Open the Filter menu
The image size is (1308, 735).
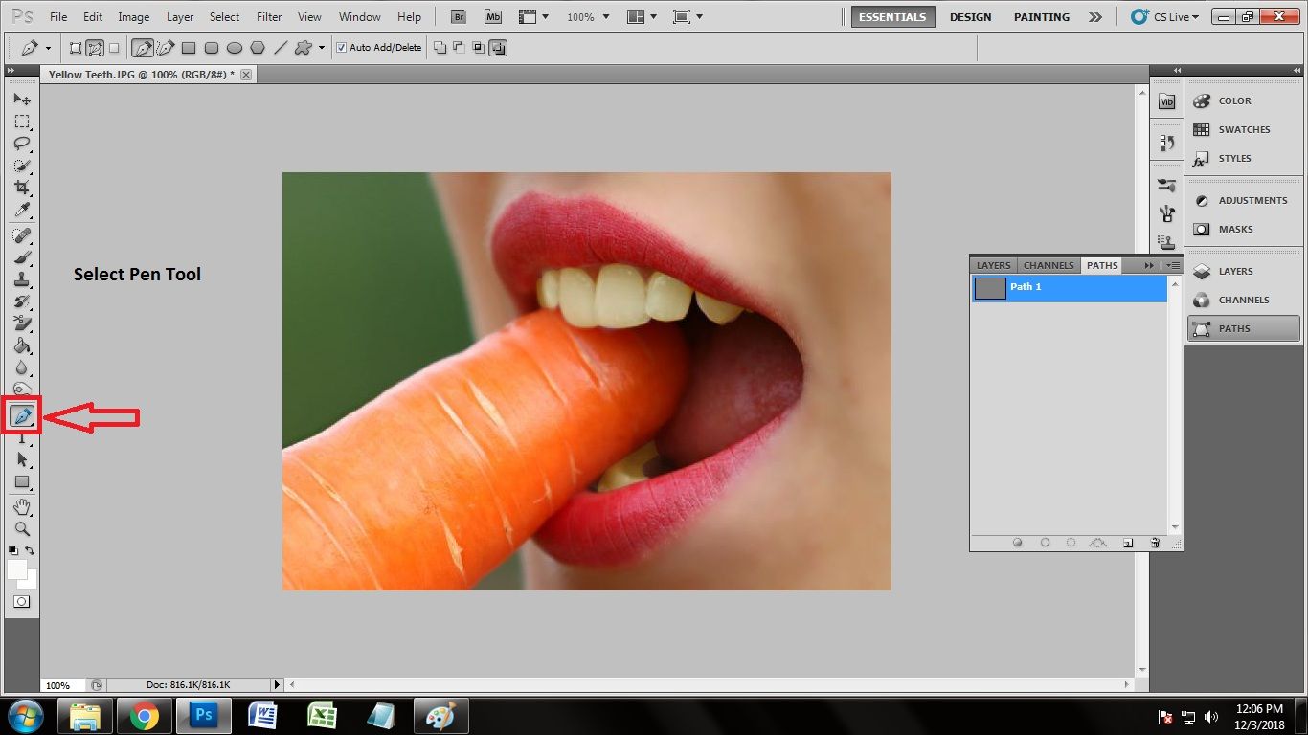click(269, 17)
